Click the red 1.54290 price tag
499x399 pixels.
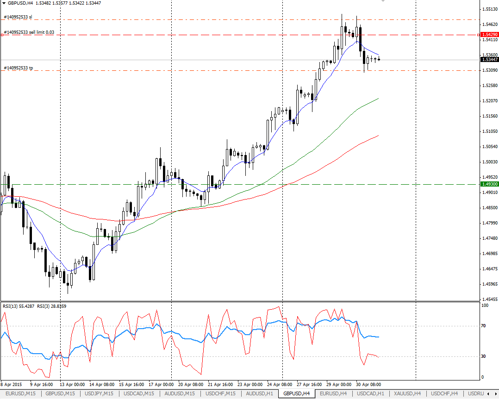click(x=489, y=34)
